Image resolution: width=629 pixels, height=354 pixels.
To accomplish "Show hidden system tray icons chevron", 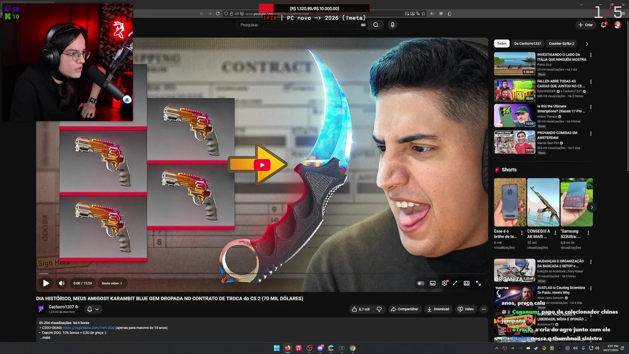I will tap(498, 348).
